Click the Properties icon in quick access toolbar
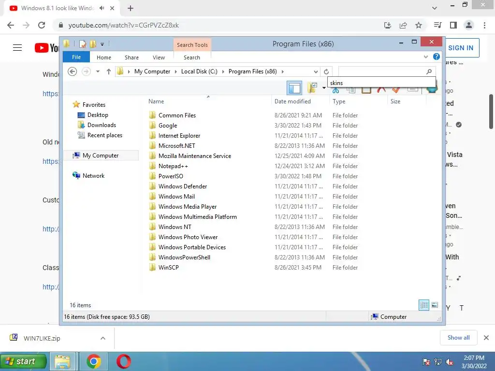This screenshot has height=371, width=495. [83, 44]
